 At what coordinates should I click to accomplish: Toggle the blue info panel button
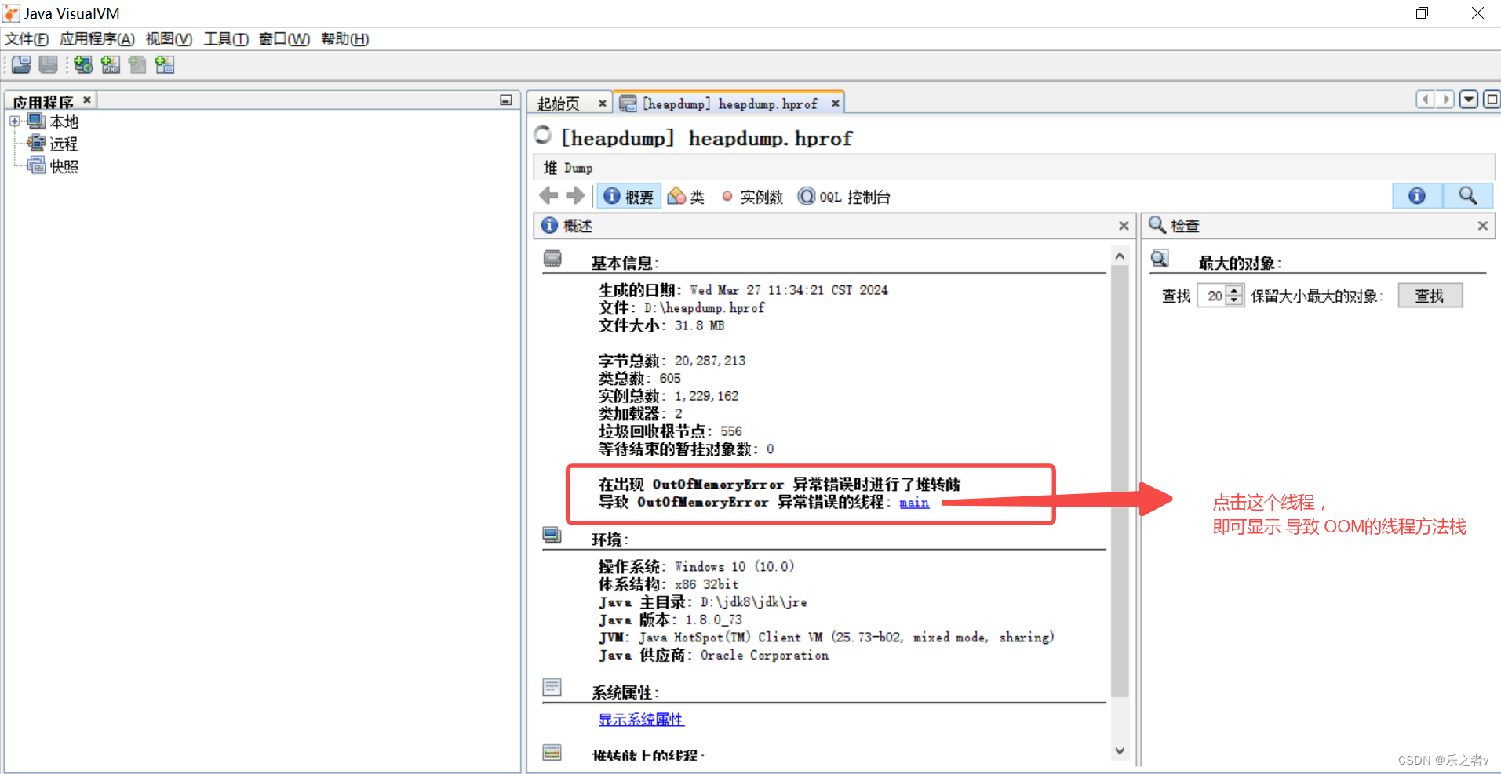click(x=1417, y=195)
